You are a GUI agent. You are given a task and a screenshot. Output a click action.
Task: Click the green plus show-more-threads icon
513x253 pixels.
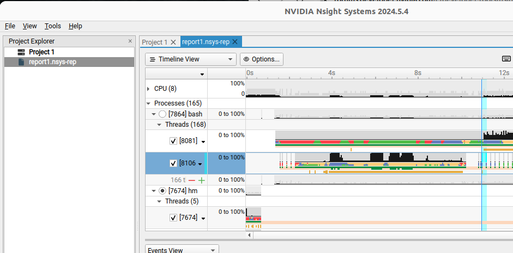click(x=202, y=180)
